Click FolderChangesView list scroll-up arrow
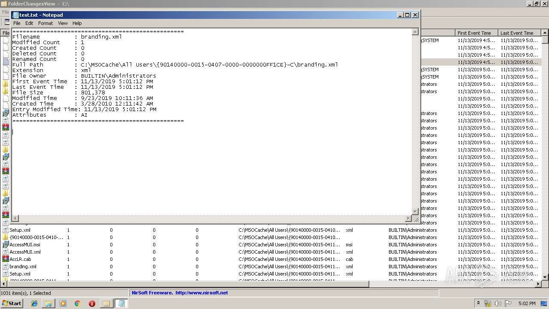Viewport: 549px width, 309px height. [x=545, y=33]
